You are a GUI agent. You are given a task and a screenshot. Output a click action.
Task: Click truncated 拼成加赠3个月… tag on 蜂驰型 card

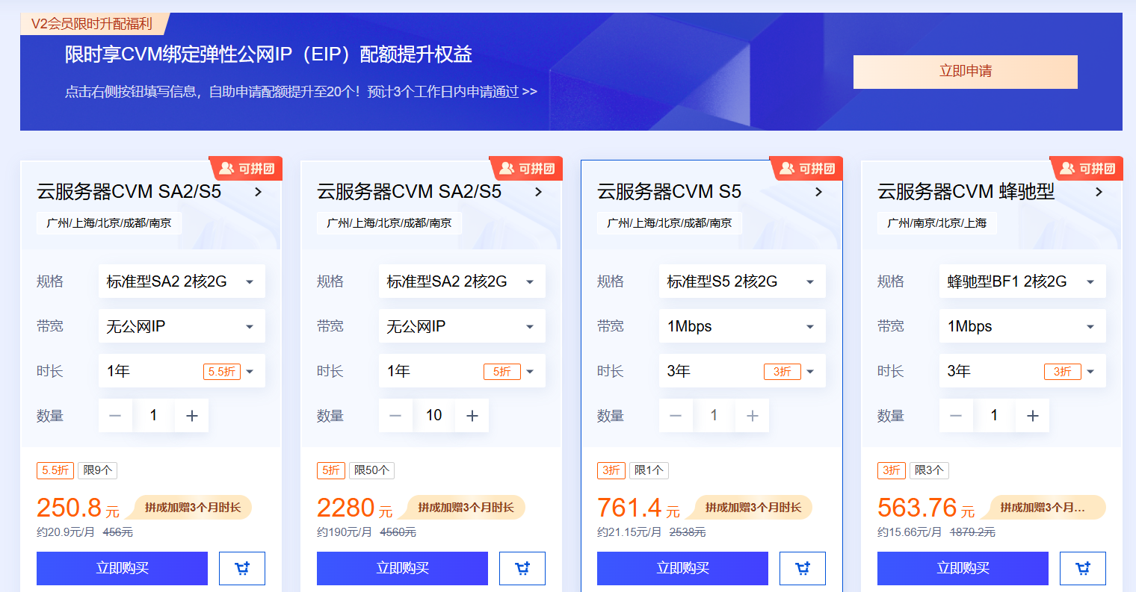point(1043,508)
